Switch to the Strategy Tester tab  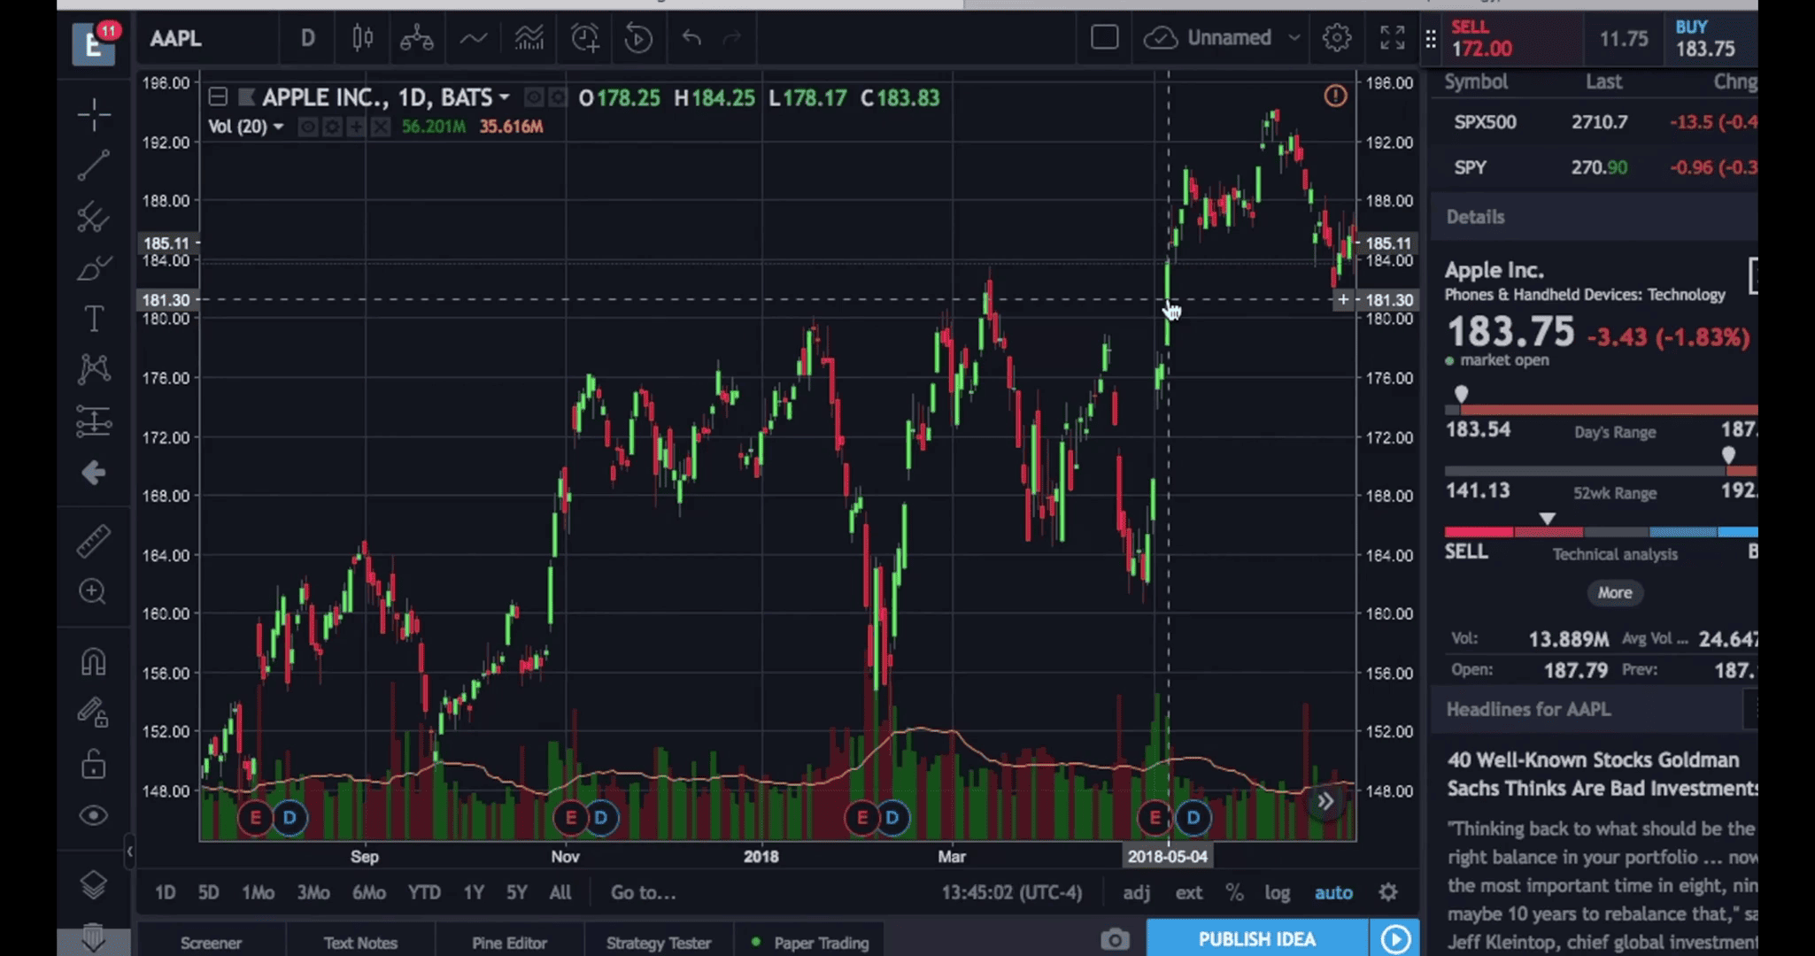coord(658,943)
